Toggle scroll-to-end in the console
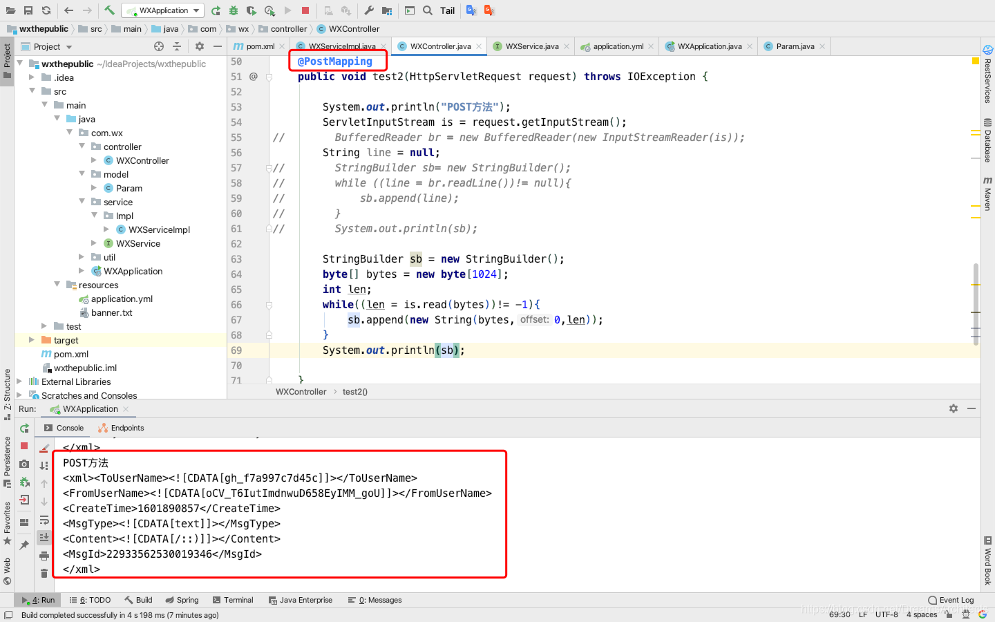This screenshot has height=622, width=995. click(x=44, y=537)
